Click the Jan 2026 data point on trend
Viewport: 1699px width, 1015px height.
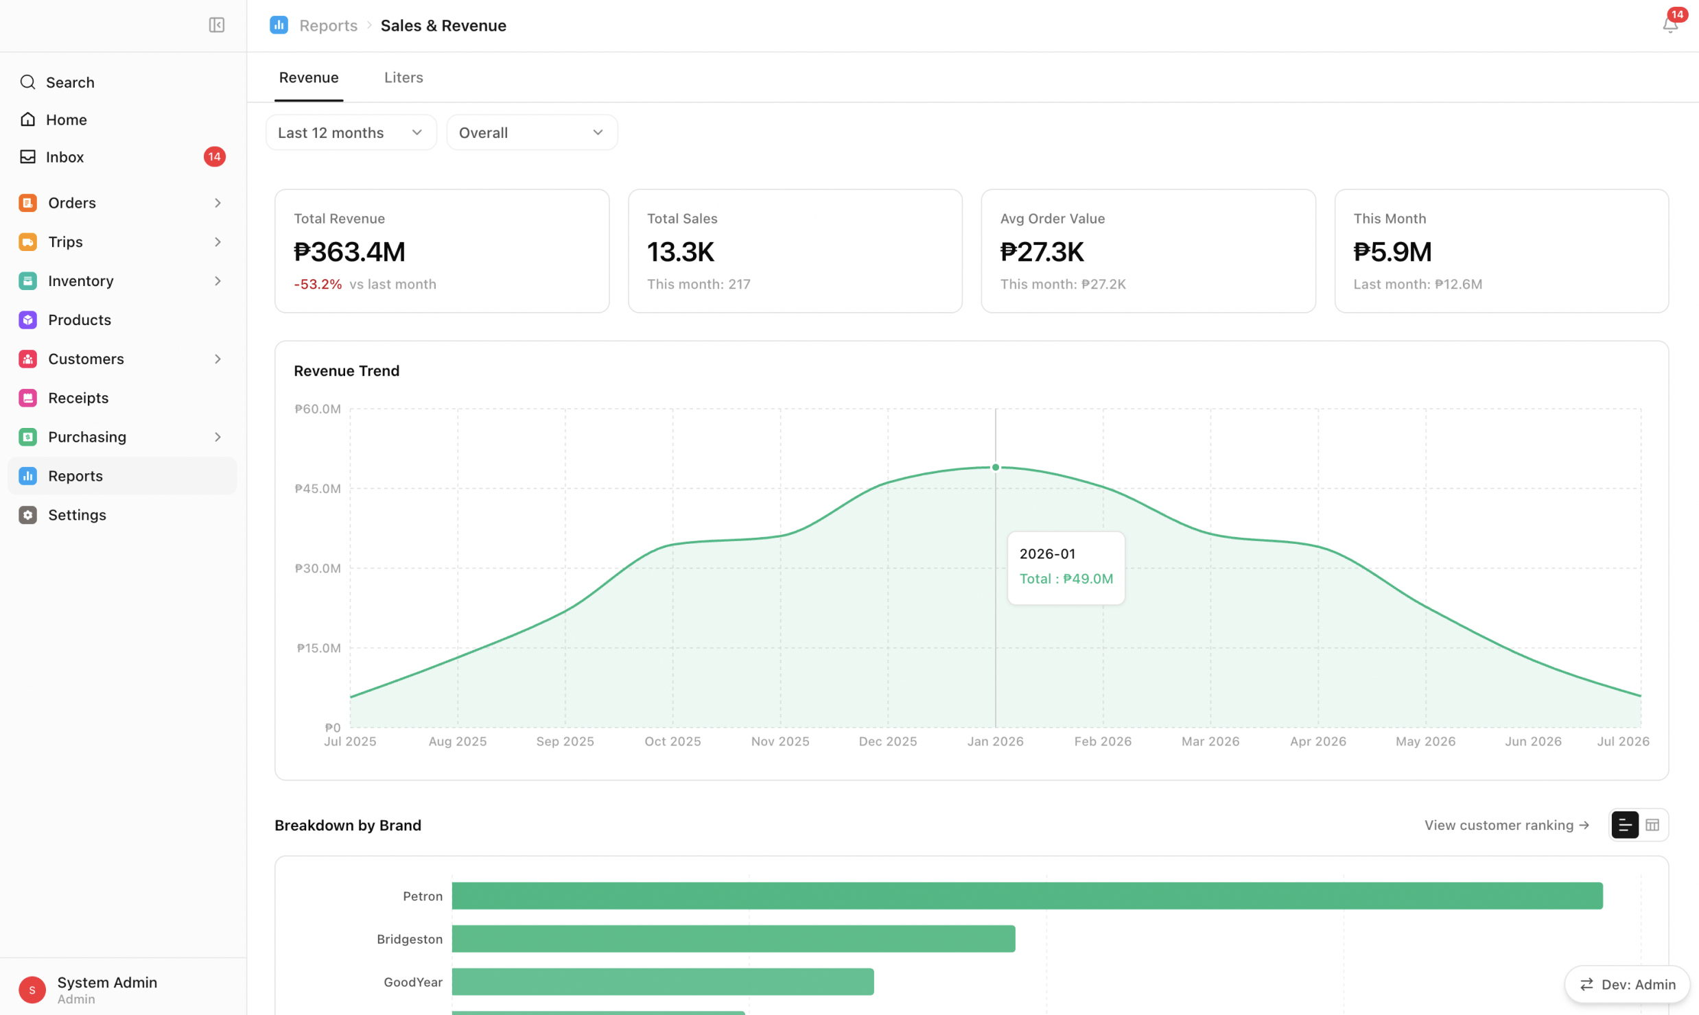[x=995, y=468]
